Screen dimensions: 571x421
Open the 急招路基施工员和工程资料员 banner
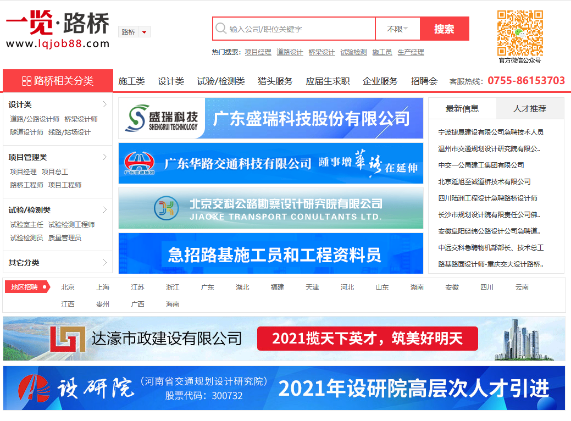pos(270,253)
